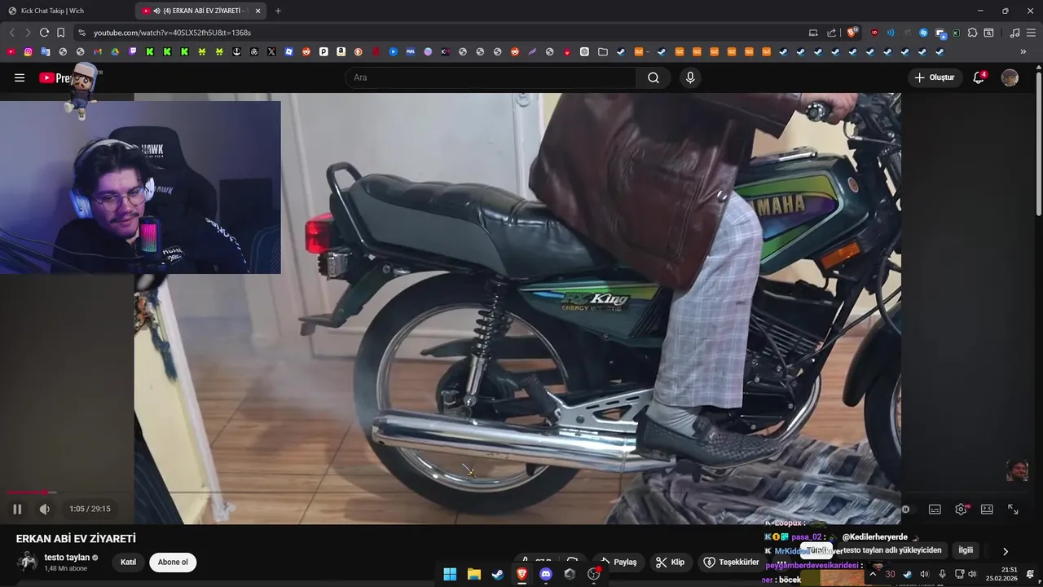
Task: Close the ERKAN ABİ EV ZİYARETİ tab
Action: click(x=258, y=11)
